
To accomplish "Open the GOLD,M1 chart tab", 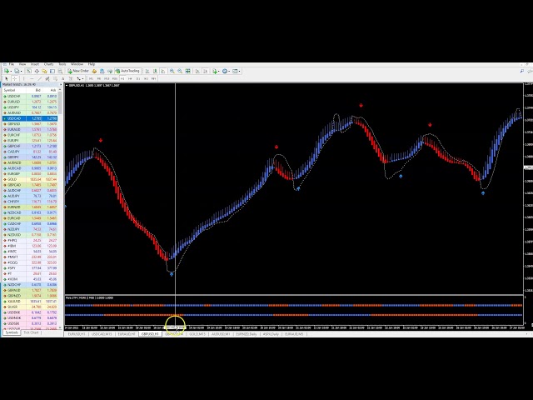I will (x=198, y=333).
